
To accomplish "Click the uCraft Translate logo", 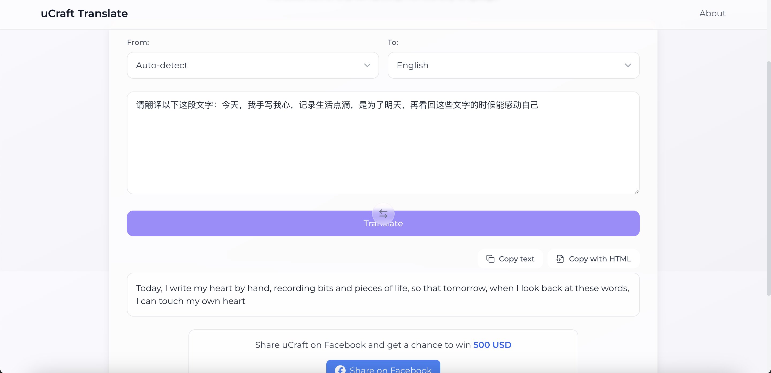I will [x=84, y=13].
